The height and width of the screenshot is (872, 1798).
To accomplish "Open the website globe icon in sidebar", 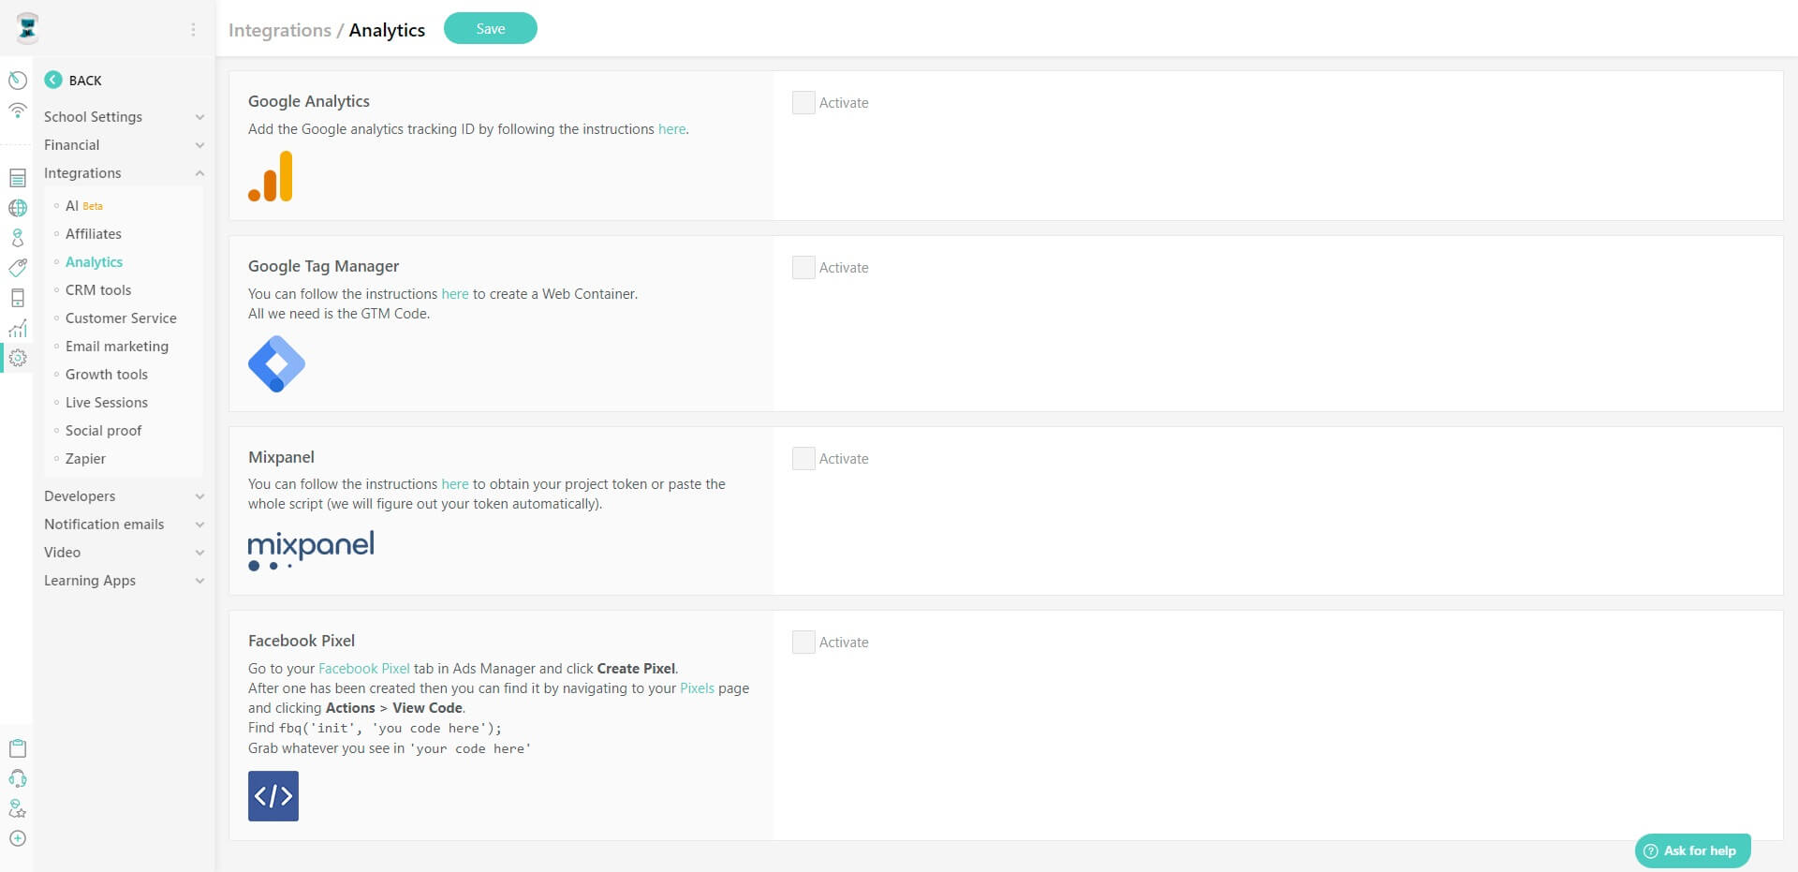I will coord(17,207).
